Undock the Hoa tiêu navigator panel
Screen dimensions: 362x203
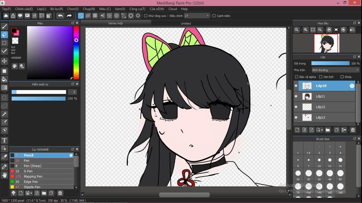point(355,23)
